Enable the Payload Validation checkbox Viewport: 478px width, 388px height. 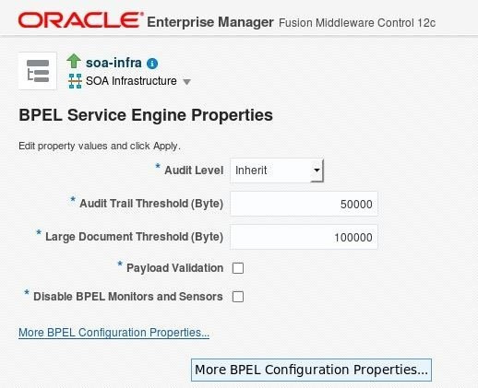pyautogui.click(x=238, y=268)
